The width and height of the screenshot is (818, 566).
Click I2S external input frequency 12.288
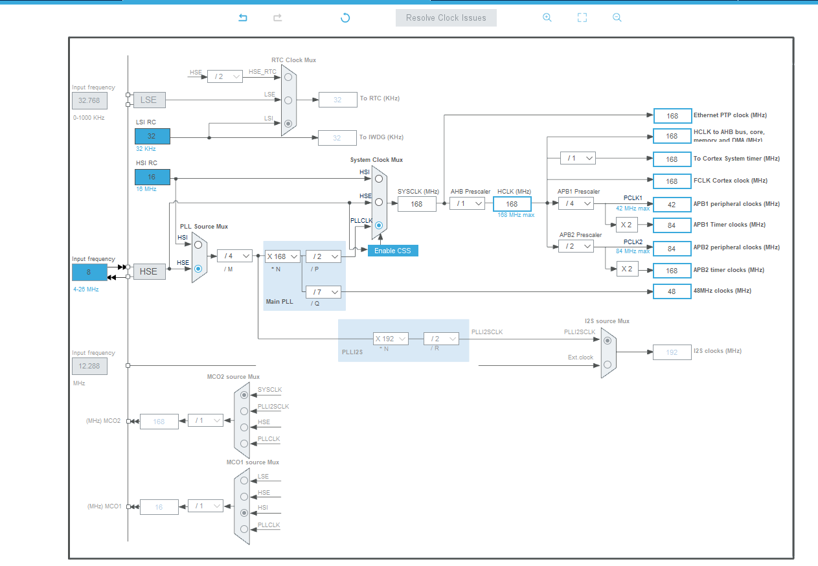pyautogui.click(x=89, y=366)
